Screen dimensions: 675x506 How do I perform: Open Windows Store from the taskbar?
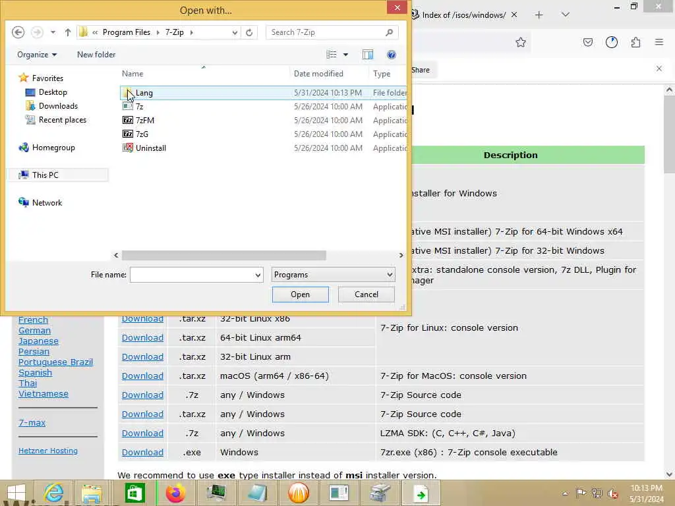134,493
